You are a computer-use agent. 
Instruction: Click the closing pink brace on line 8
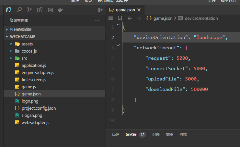click(x=135, y=100)
